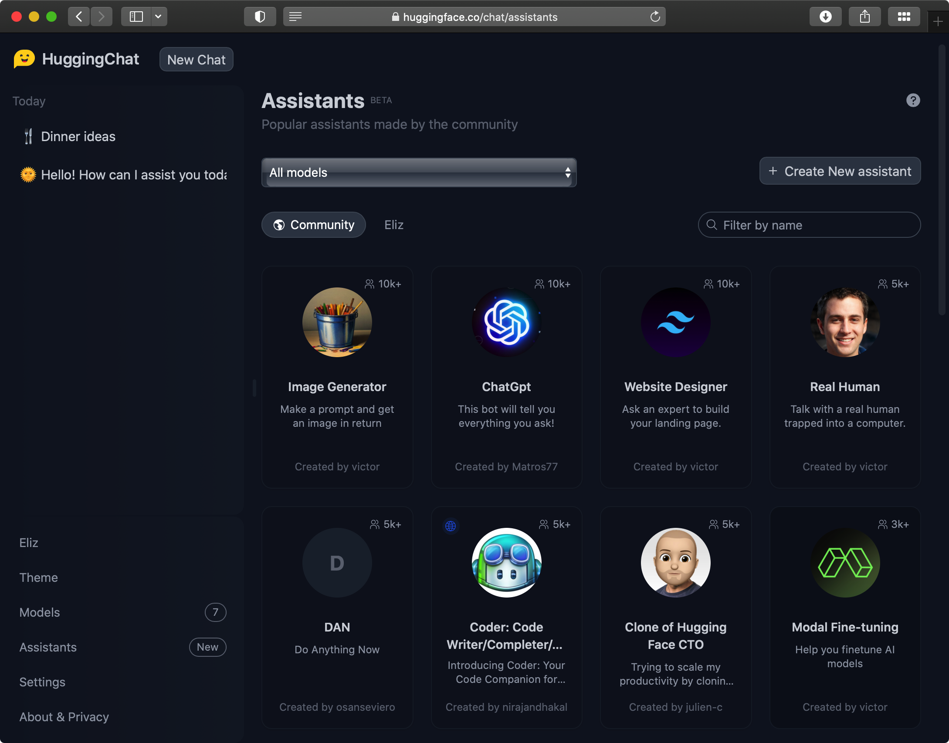949x743 pixels.
Task: Click the ChatGpt logo avatar
Action: tap(506, 322)
